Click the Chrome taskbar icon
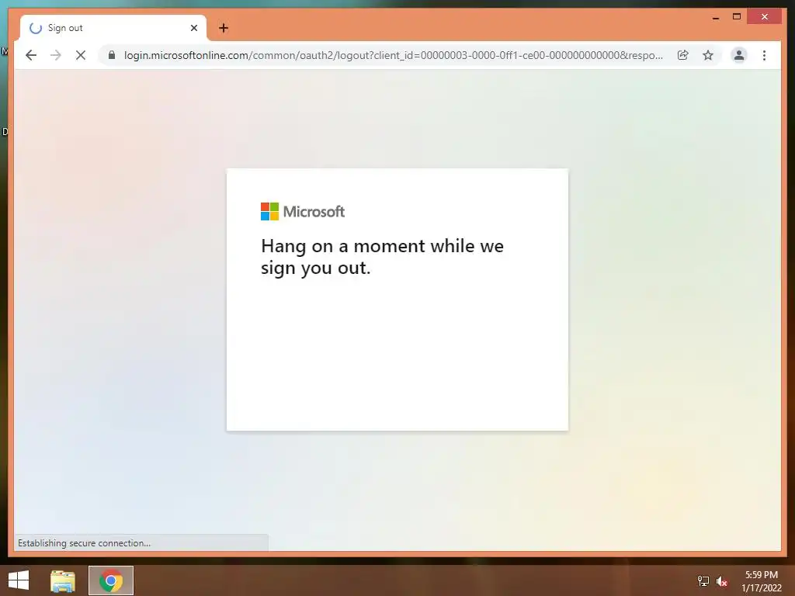 tap(111, 580)
